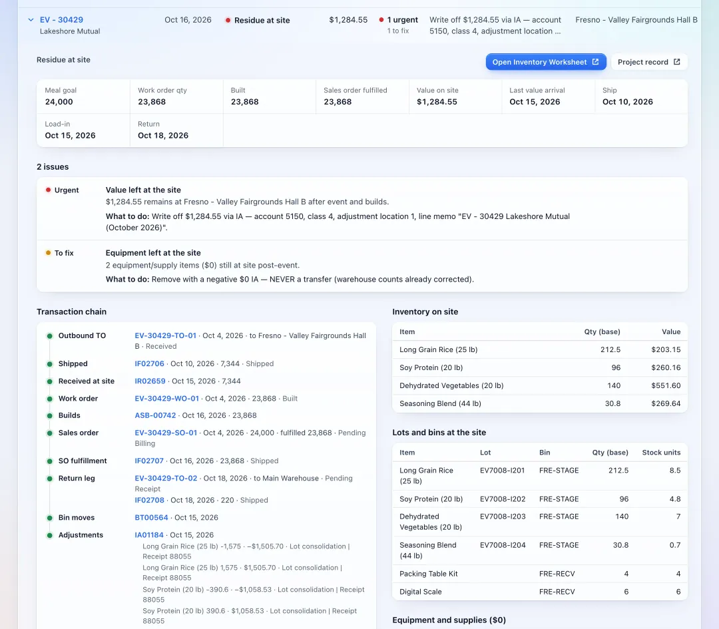Click green dot beside SO fulfillment

tap(49, 461)
